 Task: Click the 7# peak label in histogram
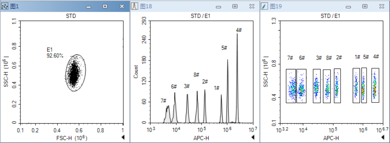click(163, 101)
